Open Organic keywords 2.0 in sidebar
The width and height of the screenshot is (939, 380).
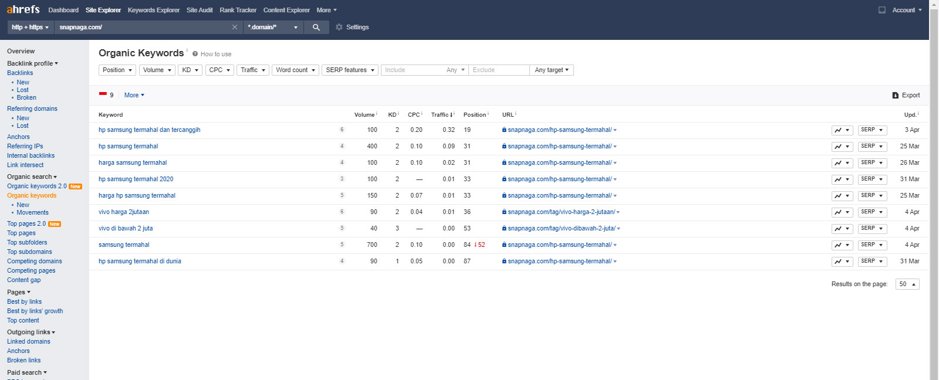[x=37, y=186]
